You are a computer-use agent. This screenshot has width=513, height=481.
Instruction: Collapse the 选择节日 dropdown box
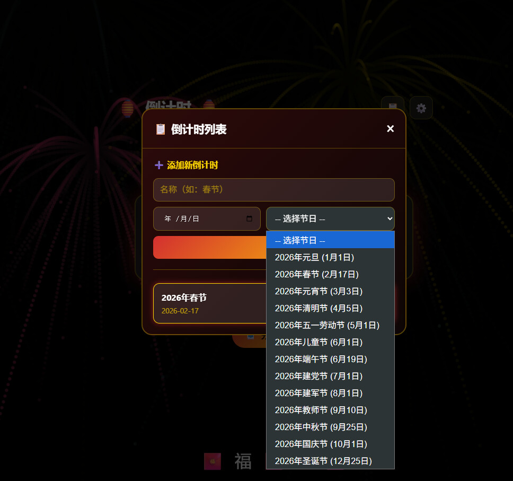click(330, 218)
